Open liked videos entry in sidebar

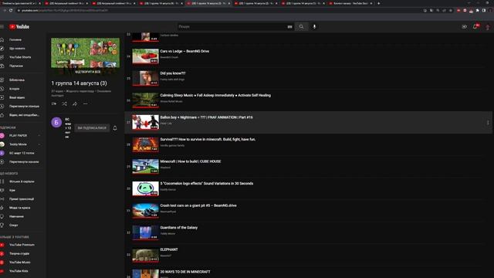[x=24, y=115]
